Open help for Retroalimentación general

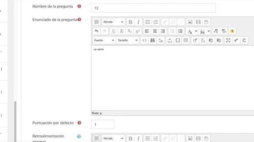pos(79,136)
